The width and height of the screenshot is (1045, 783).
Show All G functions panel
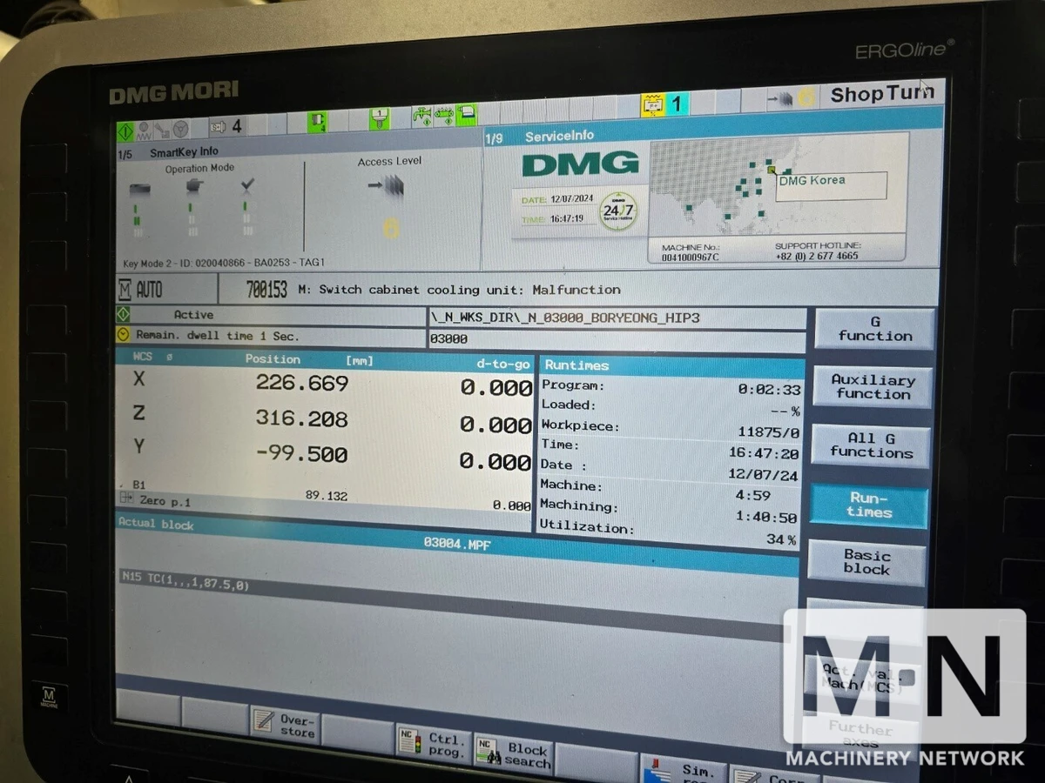click(x=870, y=445)
